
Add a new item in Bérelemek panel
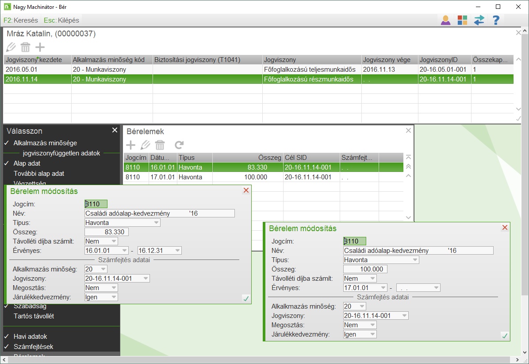(x=131, y=145)
